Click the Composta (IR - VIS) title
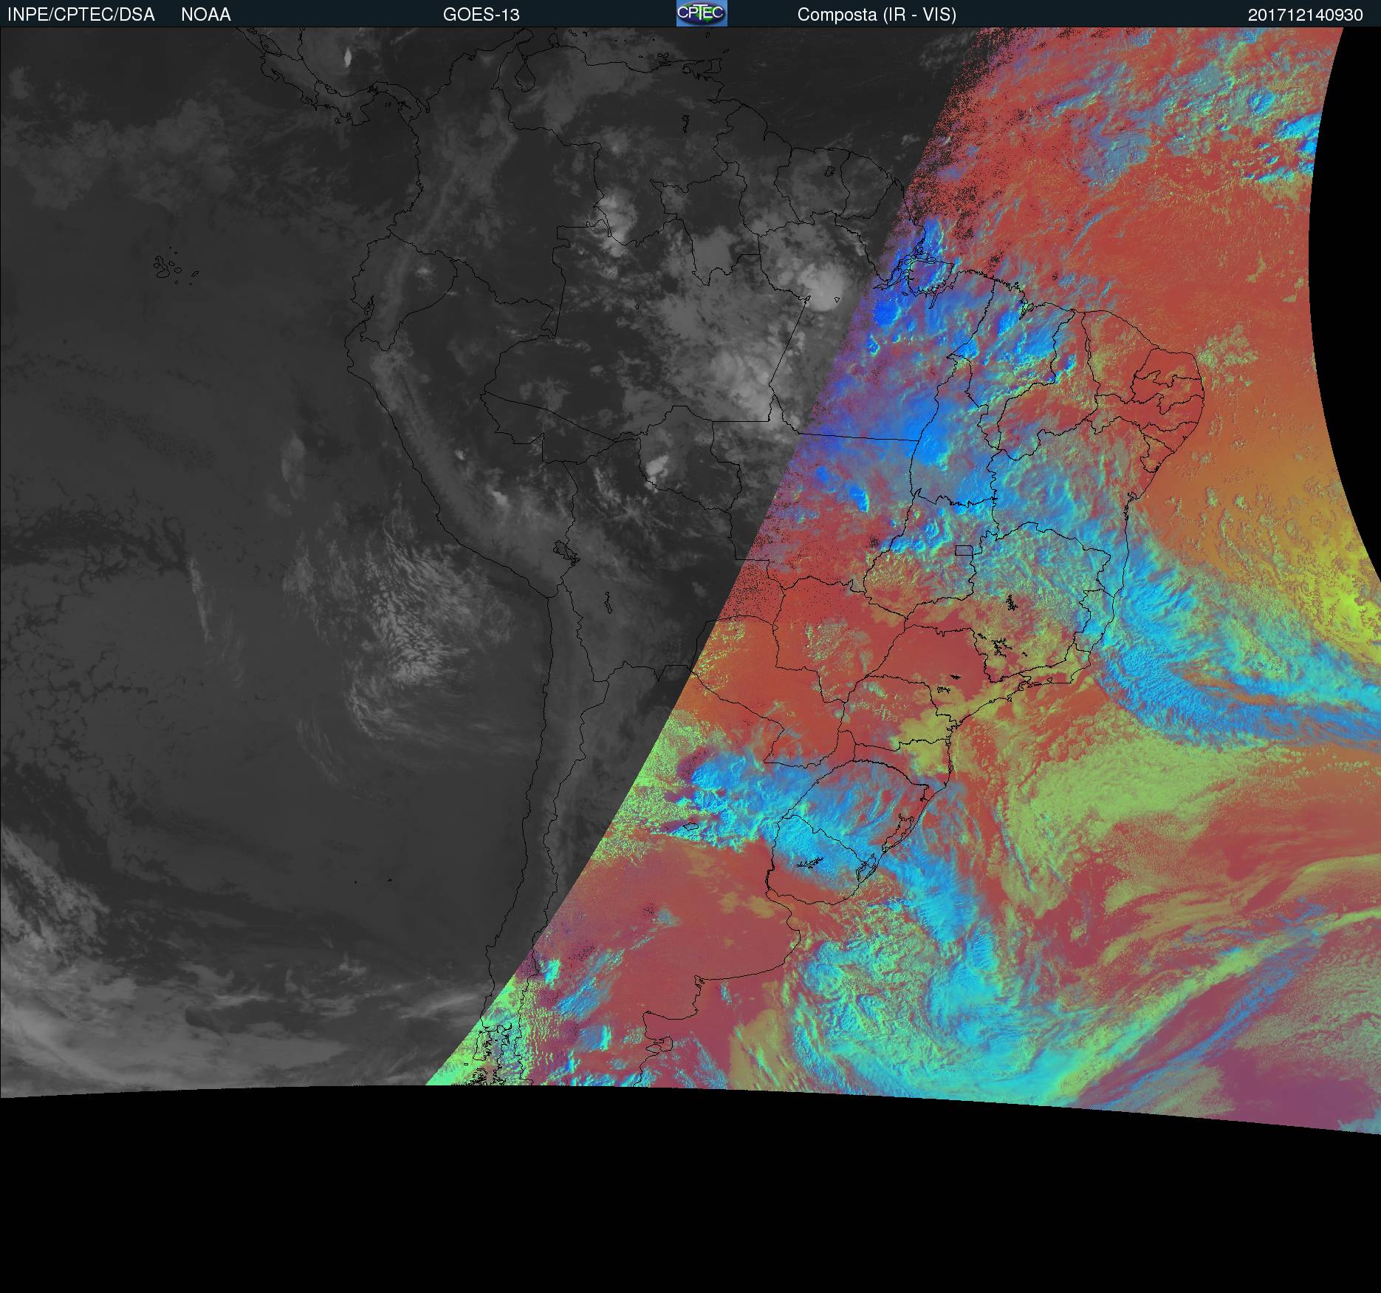The height and width of the screenshot is (1293, 1381). (877, 15)
